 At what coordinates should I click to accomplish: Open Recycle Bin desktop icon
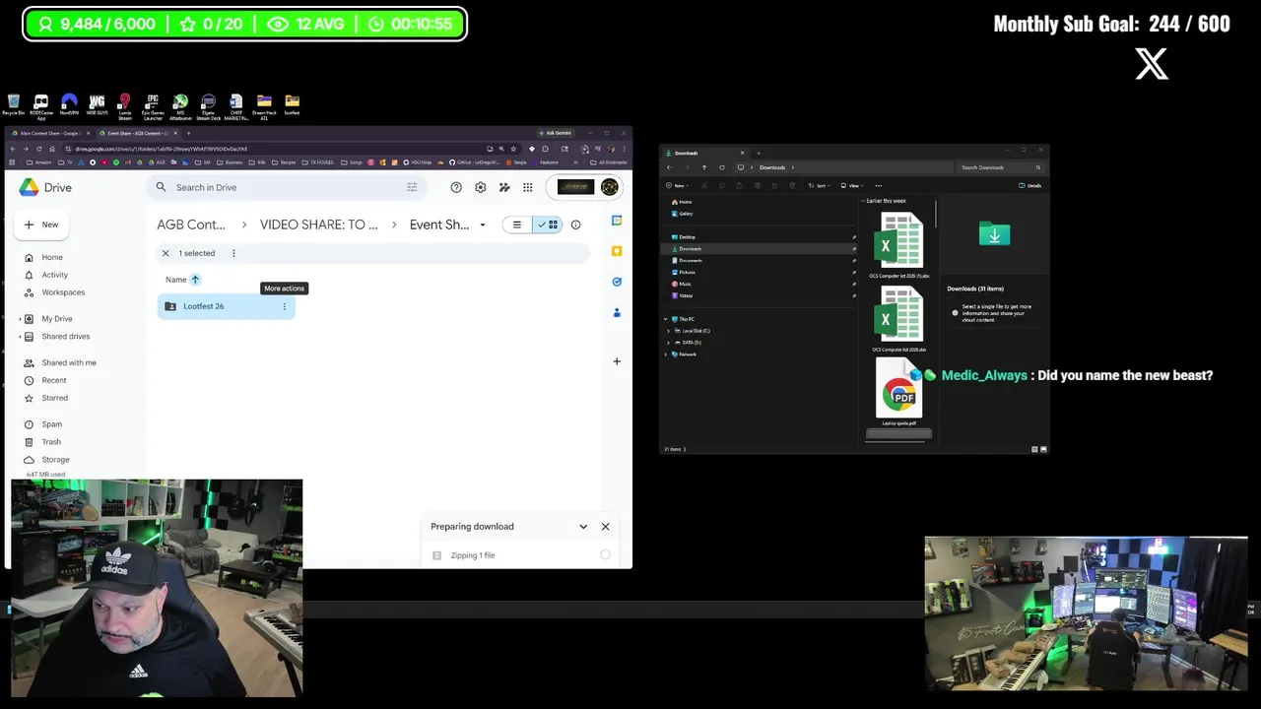click(13, 105)
